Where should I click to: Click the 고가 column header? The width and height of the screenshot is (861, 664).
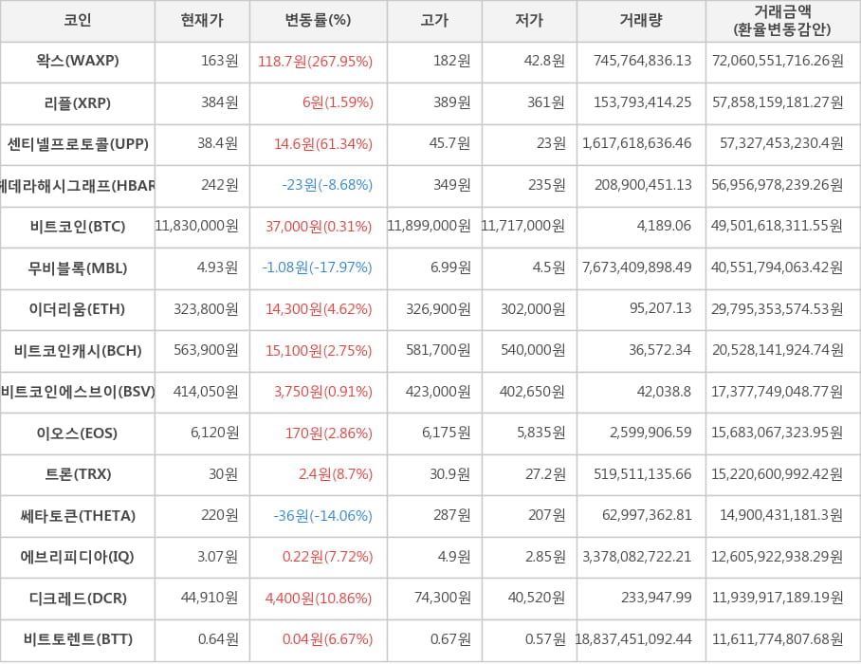[434, 20]
